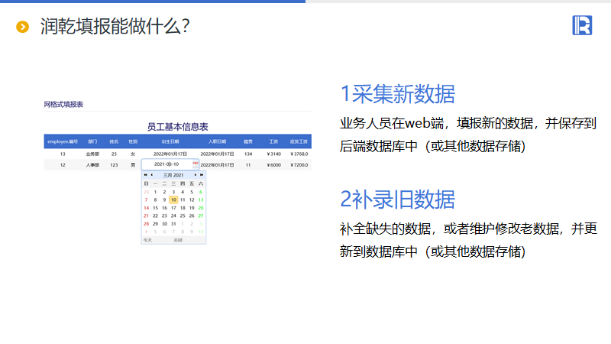The width and height of the screenshot is (611, 344).
Task: Click the employee.编号 column header
Action: coord(63,141)
